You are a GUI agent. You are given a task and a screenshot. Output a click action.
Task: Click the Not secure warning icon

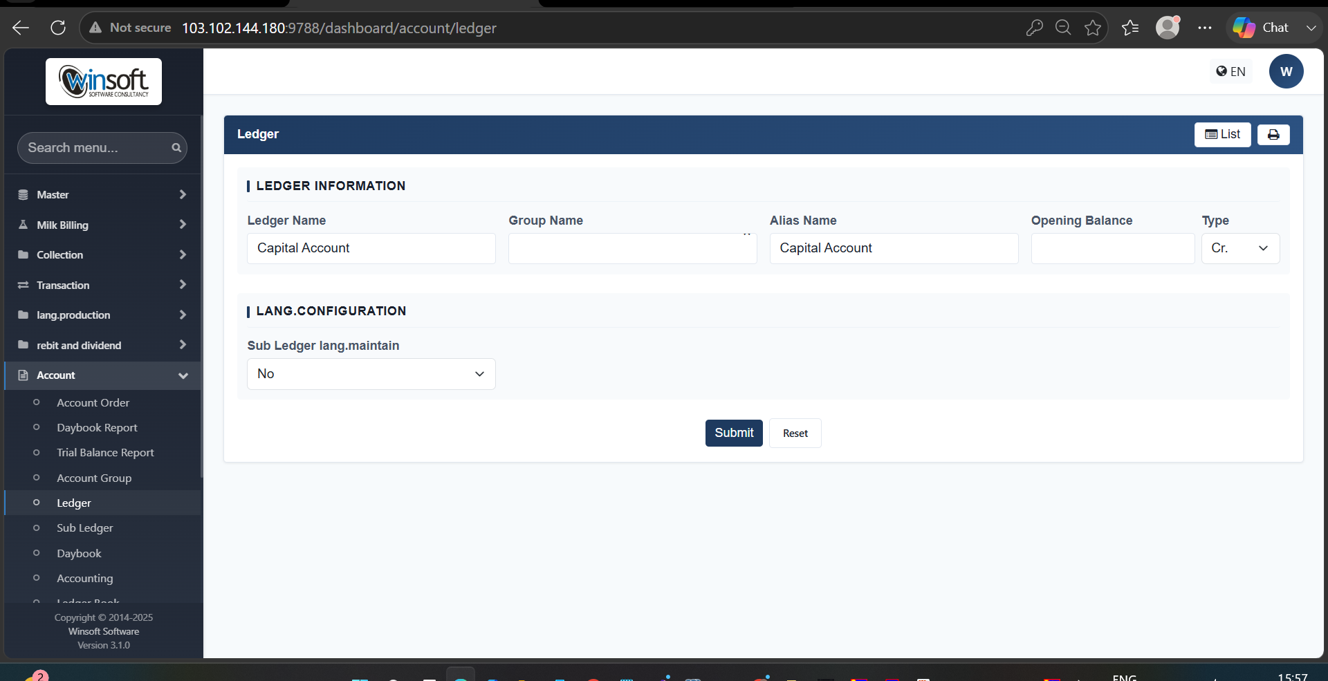[x=95, y=28]
